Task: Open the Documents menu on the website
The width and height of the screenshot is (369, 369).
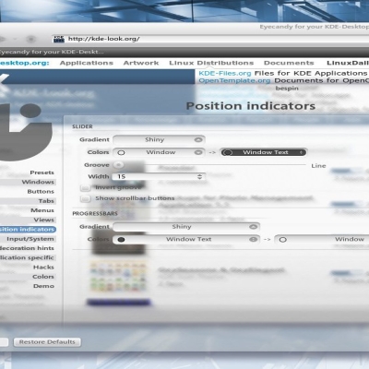Action: click(289, 63)
